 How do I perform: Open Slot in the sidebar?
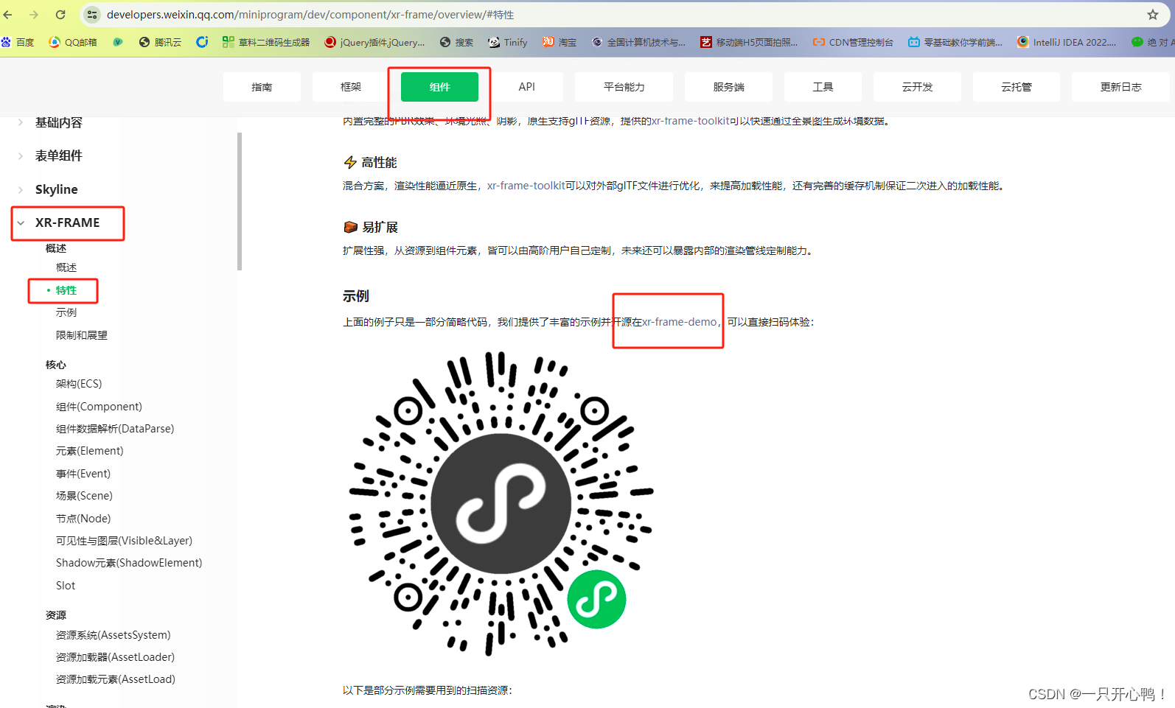pyautogui.click(x=66, y=586)
